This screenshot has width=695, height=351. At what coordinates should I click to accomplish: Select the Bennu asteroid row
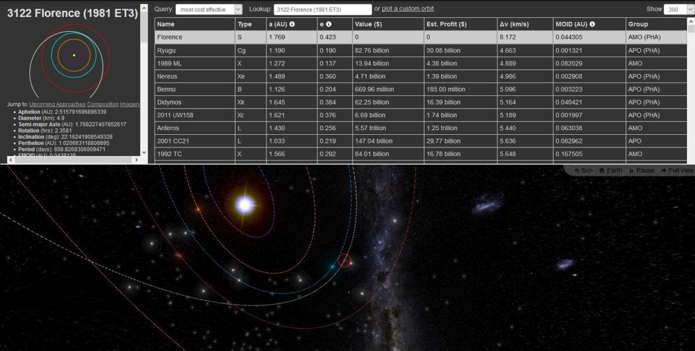coord(170,90)
